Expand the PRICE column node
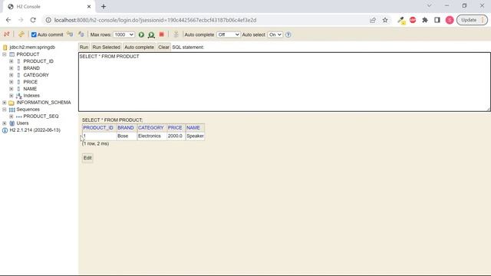Viewport: 491px width, 276px height. point(12,82)
